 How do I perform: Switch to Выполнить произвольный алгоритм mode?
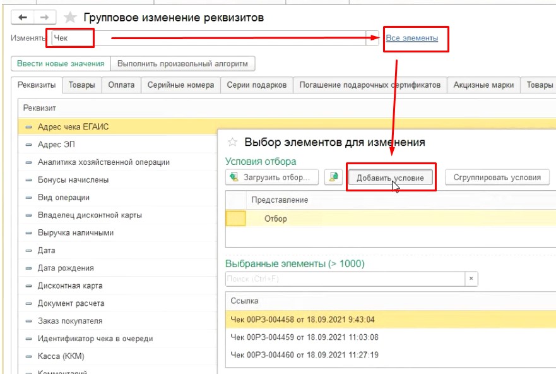182,64
